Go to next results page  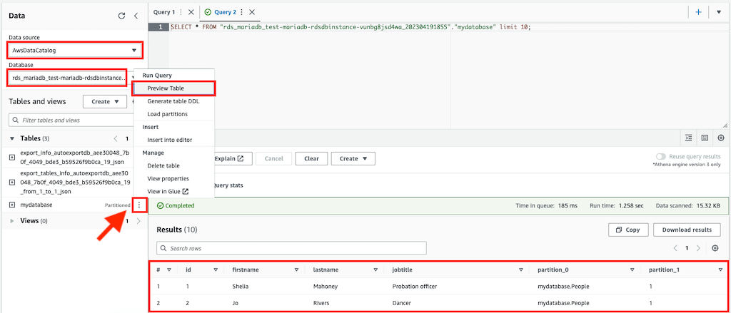pyautogui.click(x=698, y=248)
